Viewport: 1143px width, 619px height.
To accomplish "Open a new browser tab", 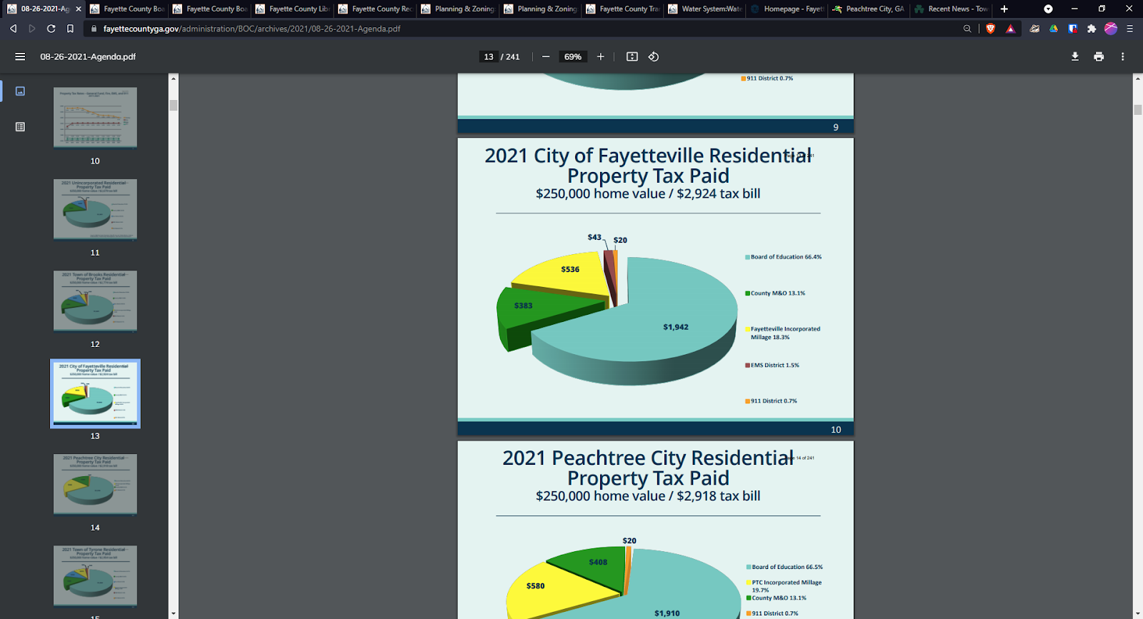I will (x=1004, y=9).
